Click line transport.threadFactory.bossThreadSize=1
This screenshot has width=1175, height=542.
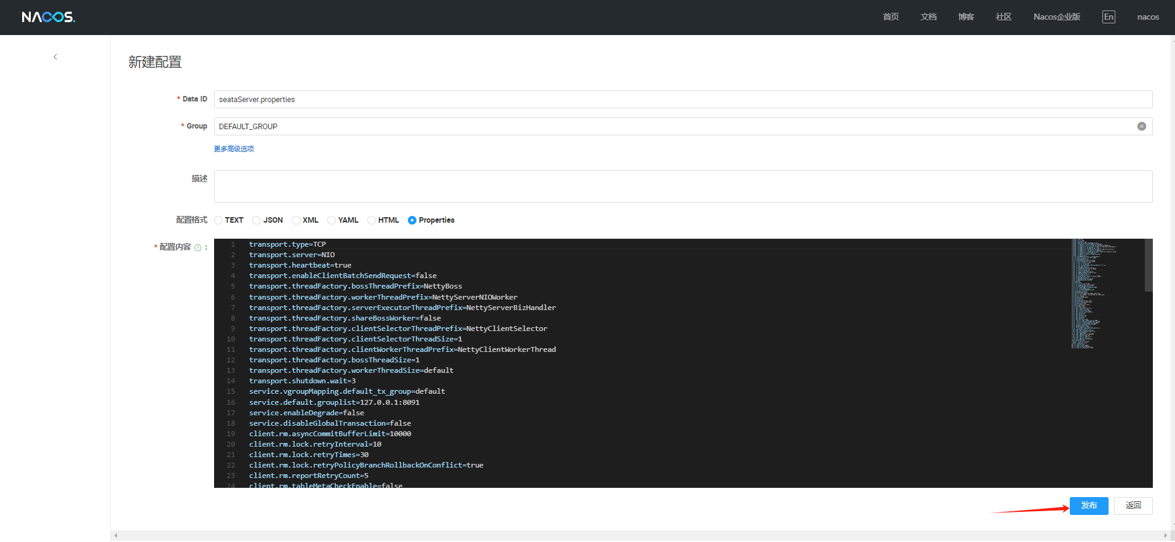point(334,360)
